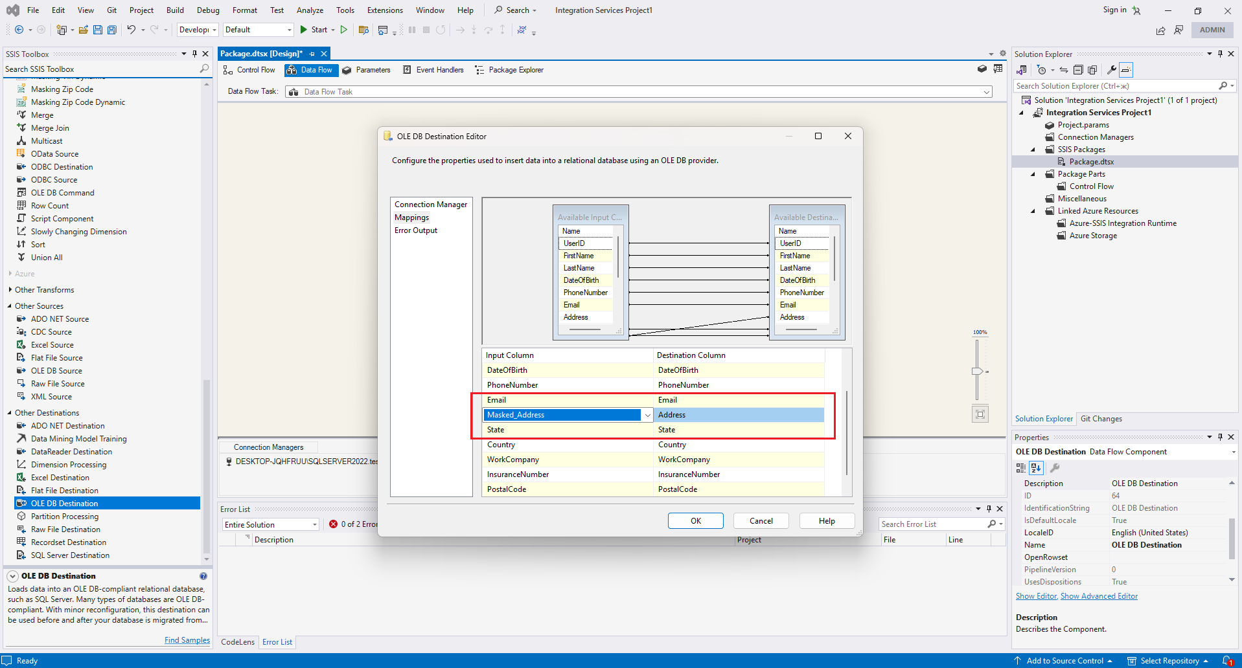Select OLE DB Destination in toolbox
The width and height of the screenshot is (1242, 668).
click(x=108, y=504)
